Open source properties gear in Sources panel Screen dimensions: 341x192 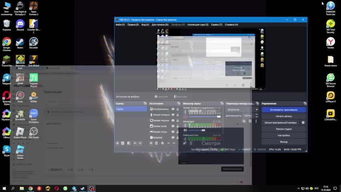pyautogui.click(x=162, y=143)
